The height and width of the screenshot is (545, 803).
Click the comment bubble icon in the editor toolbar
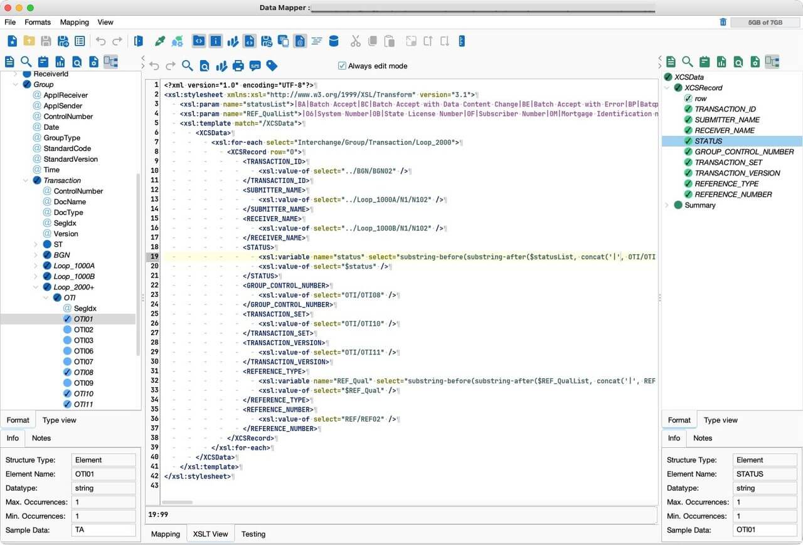pos(255,66)
